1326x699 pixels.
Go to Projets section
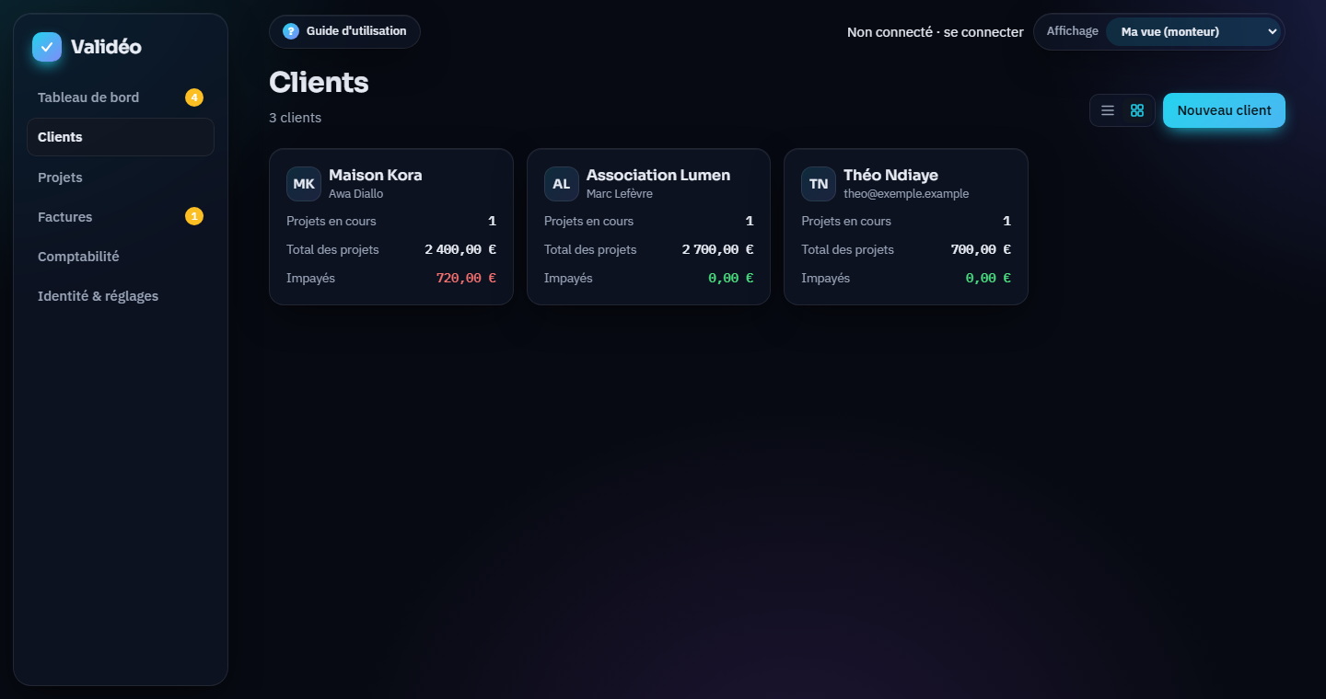[x=121, y=178]
